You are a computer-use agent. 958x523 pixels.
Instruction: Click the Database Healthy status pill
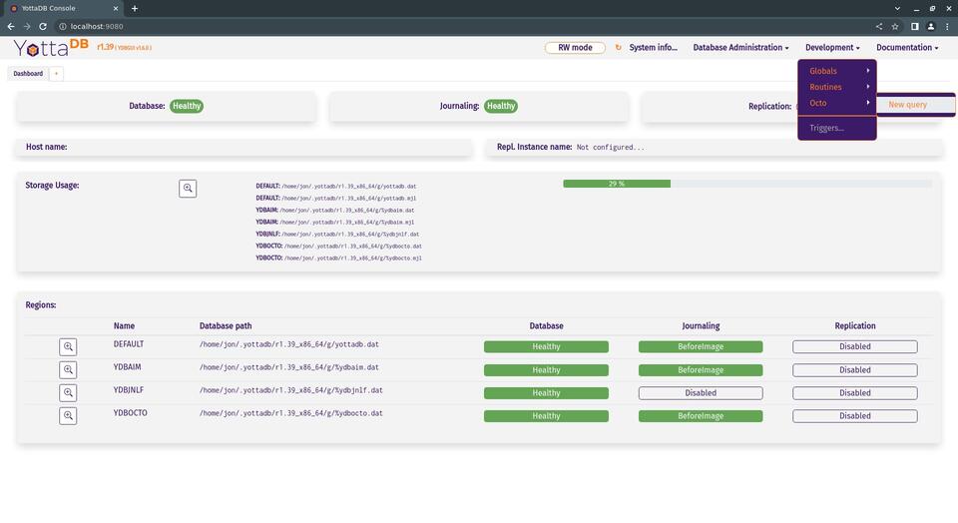(187, 106)
